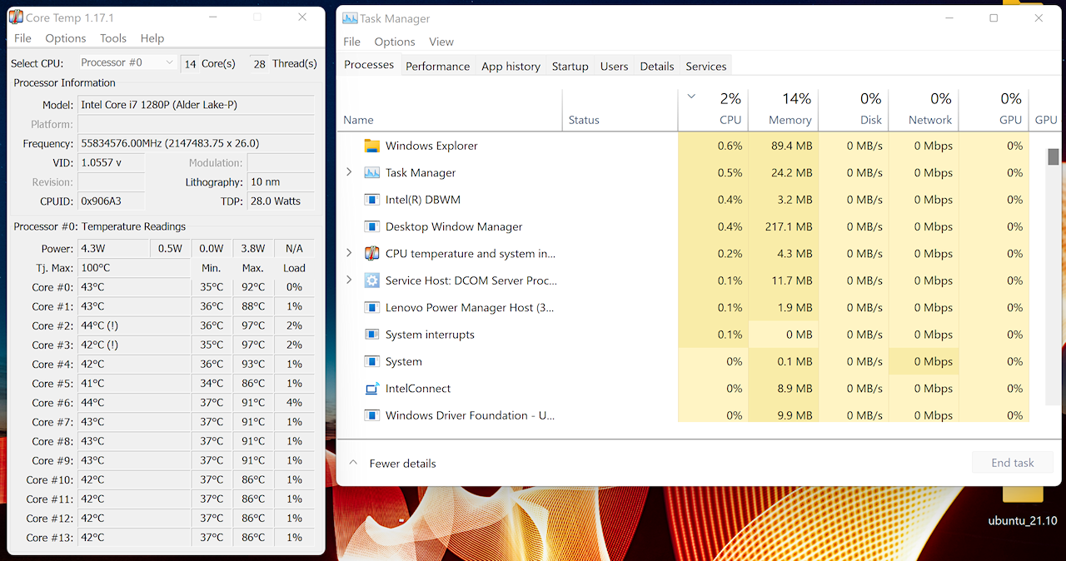1066x561 pixels.
Task: Switch to the Performance tab
Action: click(438, 67)
